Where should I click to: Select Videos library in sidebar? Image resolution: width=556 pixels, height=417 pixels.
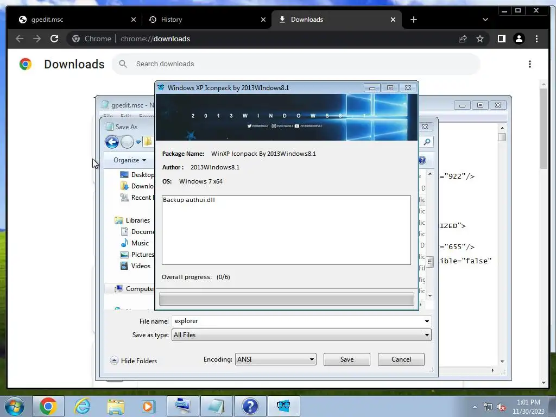click(135, 266)
